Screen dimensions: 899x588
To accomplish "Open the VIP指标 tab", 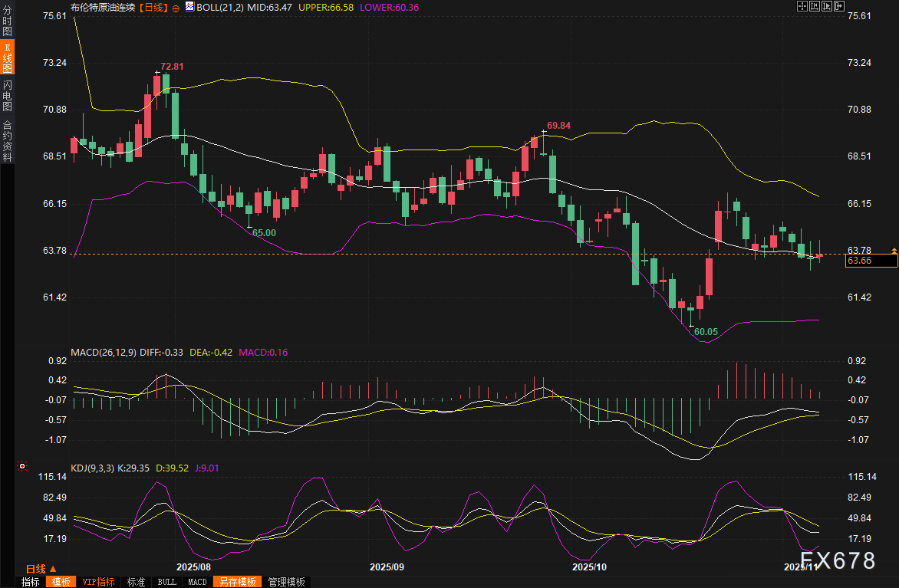I will click(98, 582).
